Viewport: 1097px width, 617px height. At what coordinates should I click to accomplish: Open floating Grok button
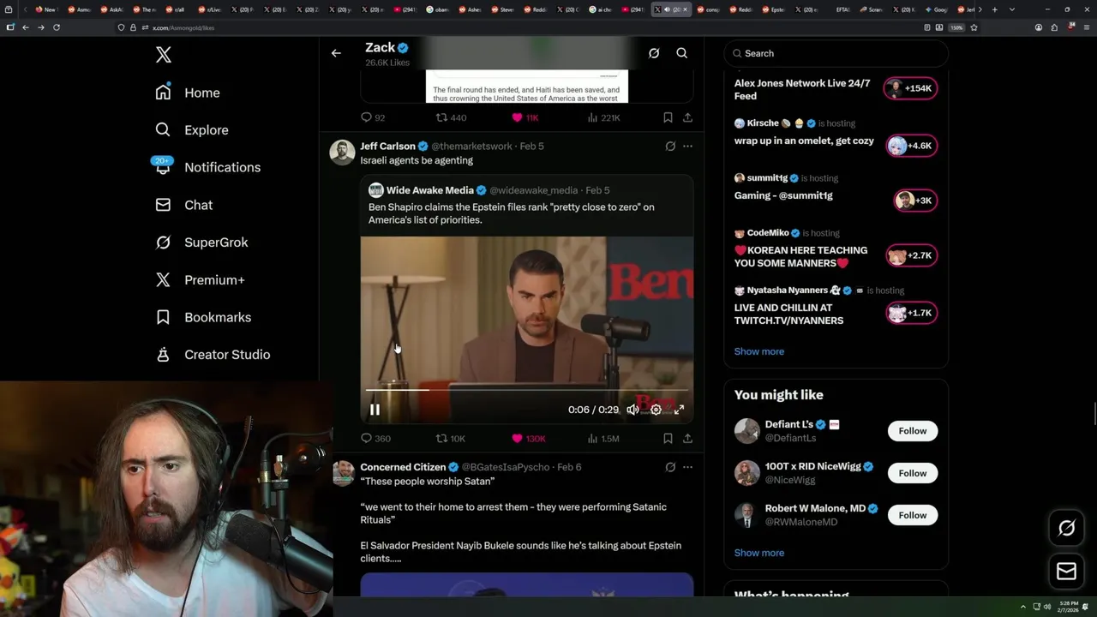coord(1066,529)
